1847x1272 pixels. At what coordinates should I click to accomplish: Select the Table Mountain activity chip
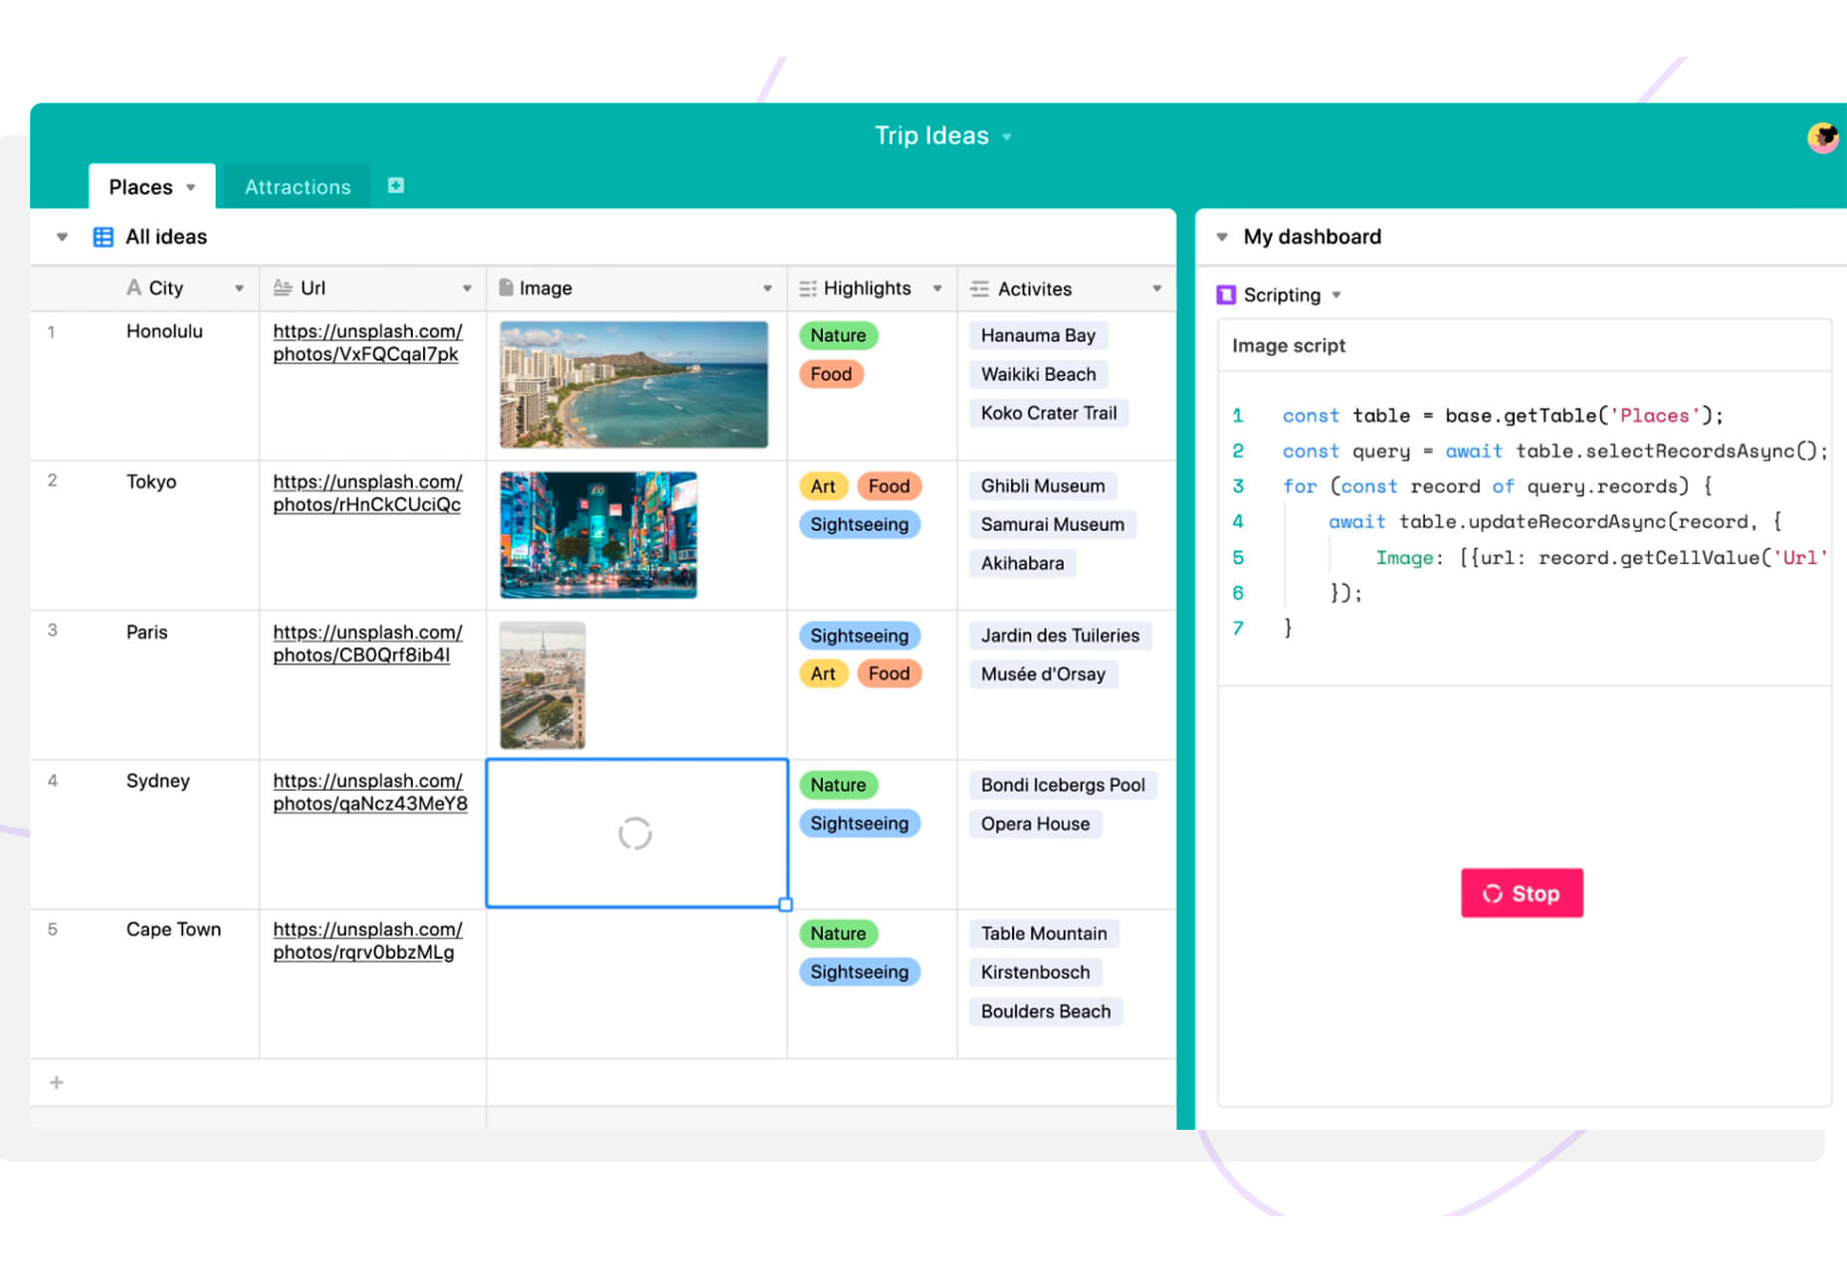[x=1044, y=933]
